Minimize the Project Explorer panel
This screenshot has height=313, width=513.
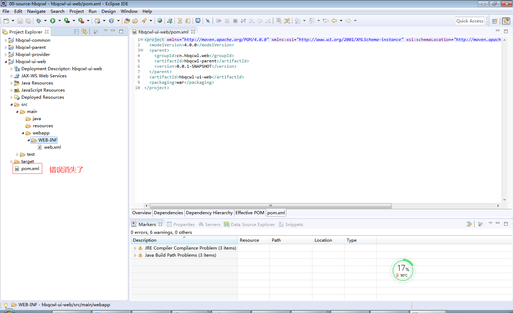113,31
